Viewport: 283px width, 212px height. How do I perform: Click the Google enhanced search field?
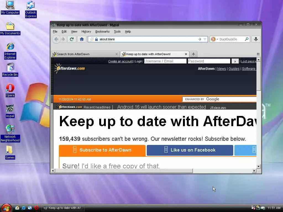click(x=219, y=99)
